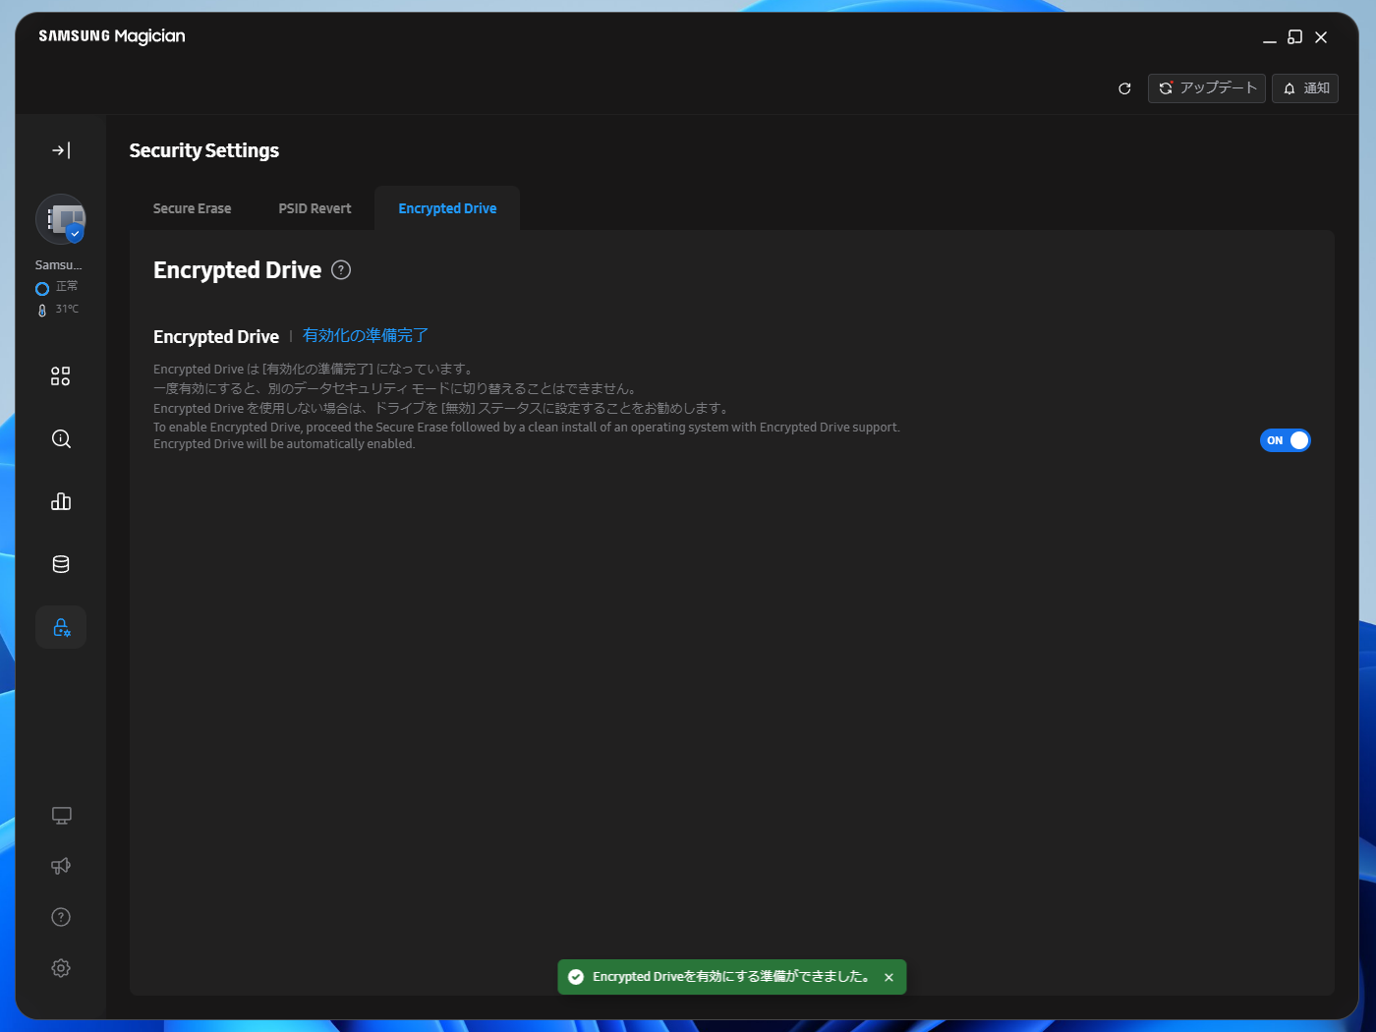Click the monitor icon in sidebar

(61, 816)
